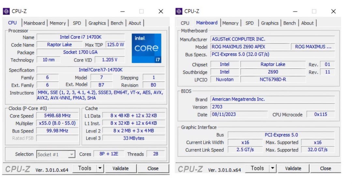Click Max TDP value 125.0 W
352x184 pixels.
tap(115, 45)
